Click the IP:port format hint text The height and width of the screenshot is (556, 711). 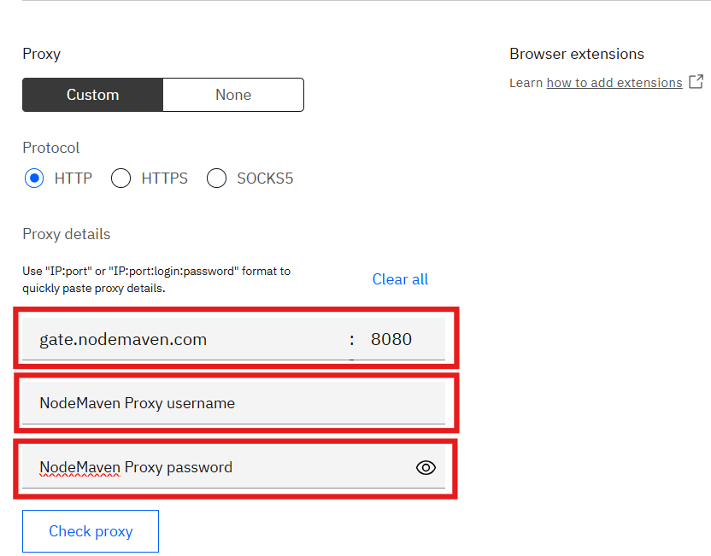click(x=156, y=279)
